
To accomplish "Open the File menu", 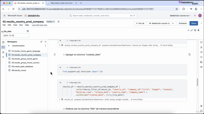I will point(4,25).
